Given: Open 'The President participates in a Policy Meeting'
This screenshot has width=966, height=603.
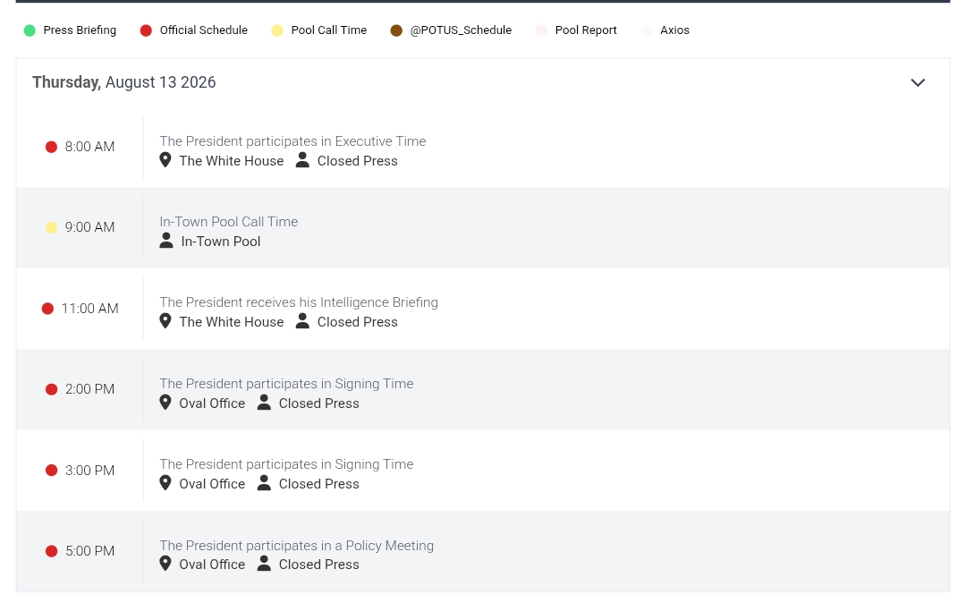Looking at the screenshot, I should pyautogui.click(x=296, y=546).
